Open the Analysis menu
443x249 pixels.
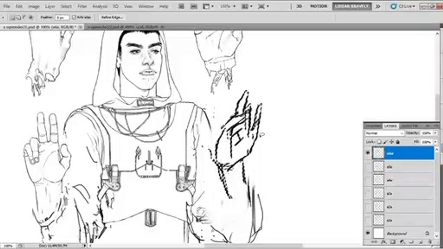pyautogui.click(x=100, y=6)
